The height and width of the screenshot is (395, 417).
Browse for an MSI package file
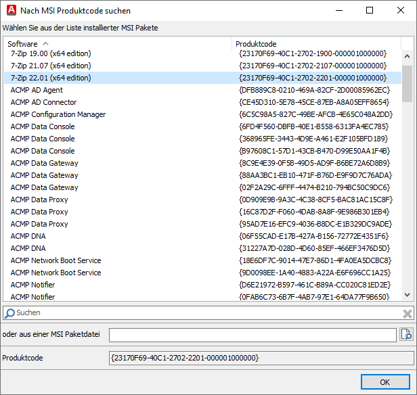pyautogui.click(x=406, y=334)
